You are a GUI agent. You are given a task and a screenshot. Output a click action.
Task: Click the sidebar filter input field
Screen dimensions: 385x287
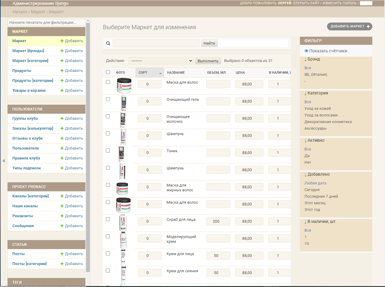tap(46, 23)
